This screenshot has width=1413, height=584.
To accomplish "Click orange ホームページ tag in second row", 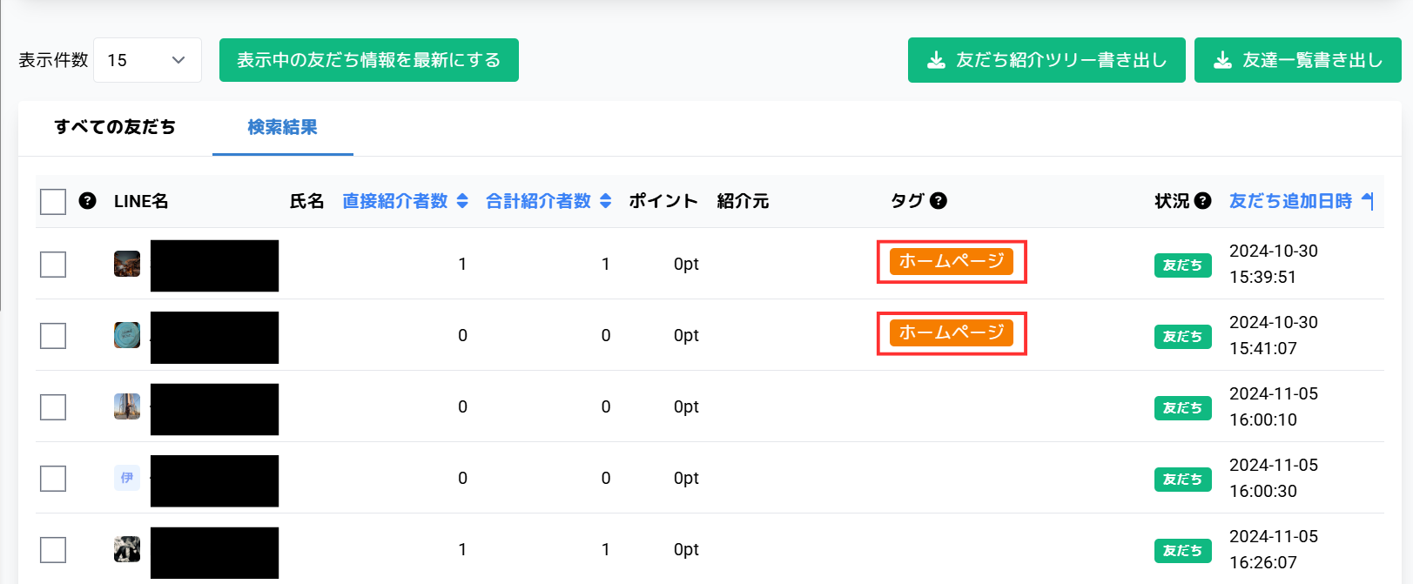I will point(951,332).
